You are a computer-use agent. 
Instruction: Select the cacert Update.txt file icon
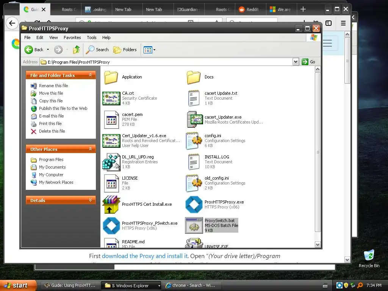[194, 98]
